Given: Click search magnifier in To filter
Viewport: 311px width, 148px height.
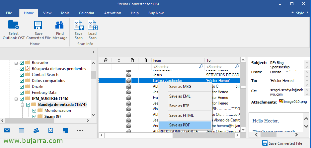Looking at the screenshot, I should click(x=237, y=66).
